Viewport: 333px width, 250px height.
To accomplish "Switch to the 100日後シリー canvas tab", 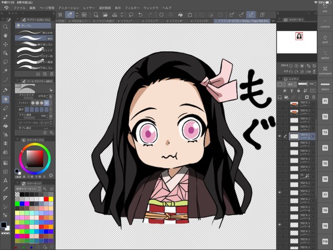I will (79, 21).
